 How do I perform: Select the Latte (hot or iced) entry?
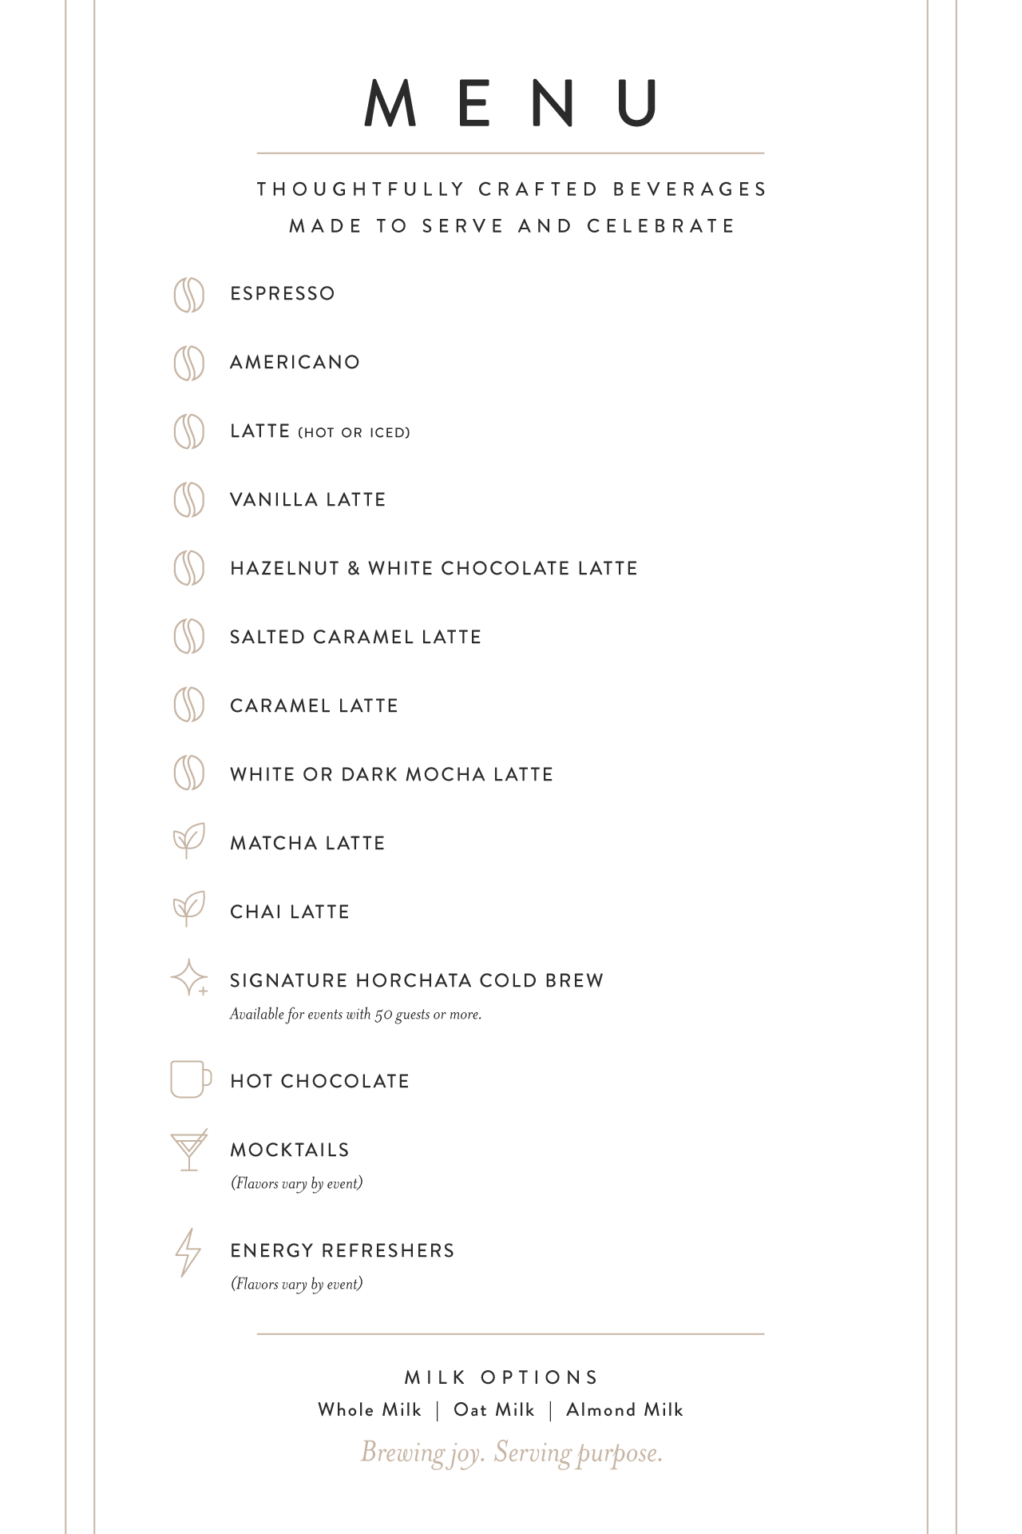(320, 431)
